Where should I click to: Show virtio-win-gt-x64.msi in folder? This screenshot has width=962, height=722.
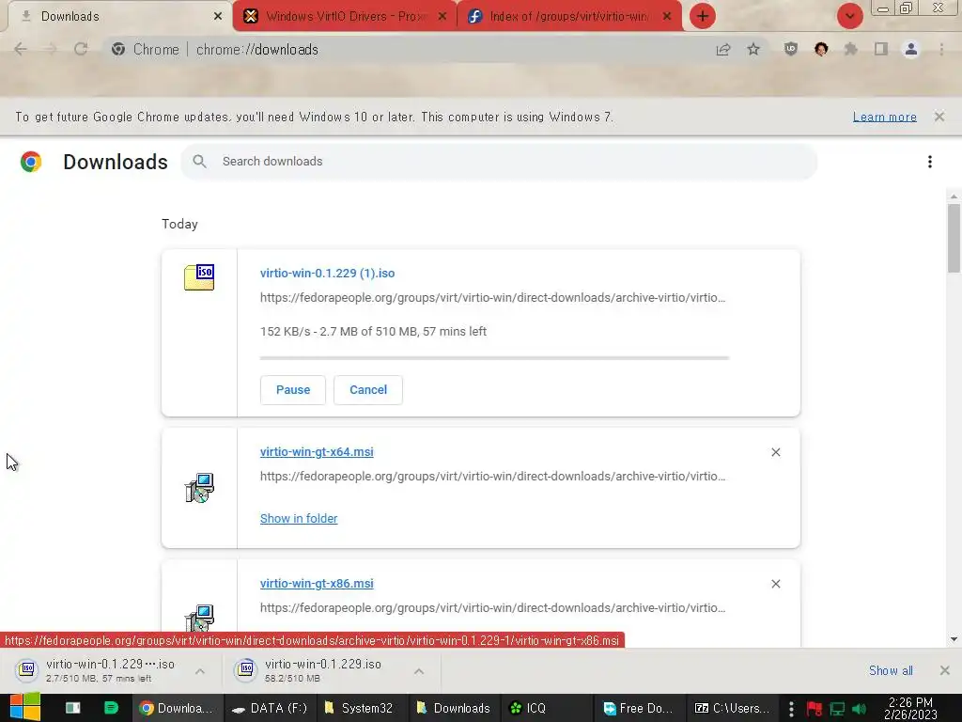[x=298, y=519]
